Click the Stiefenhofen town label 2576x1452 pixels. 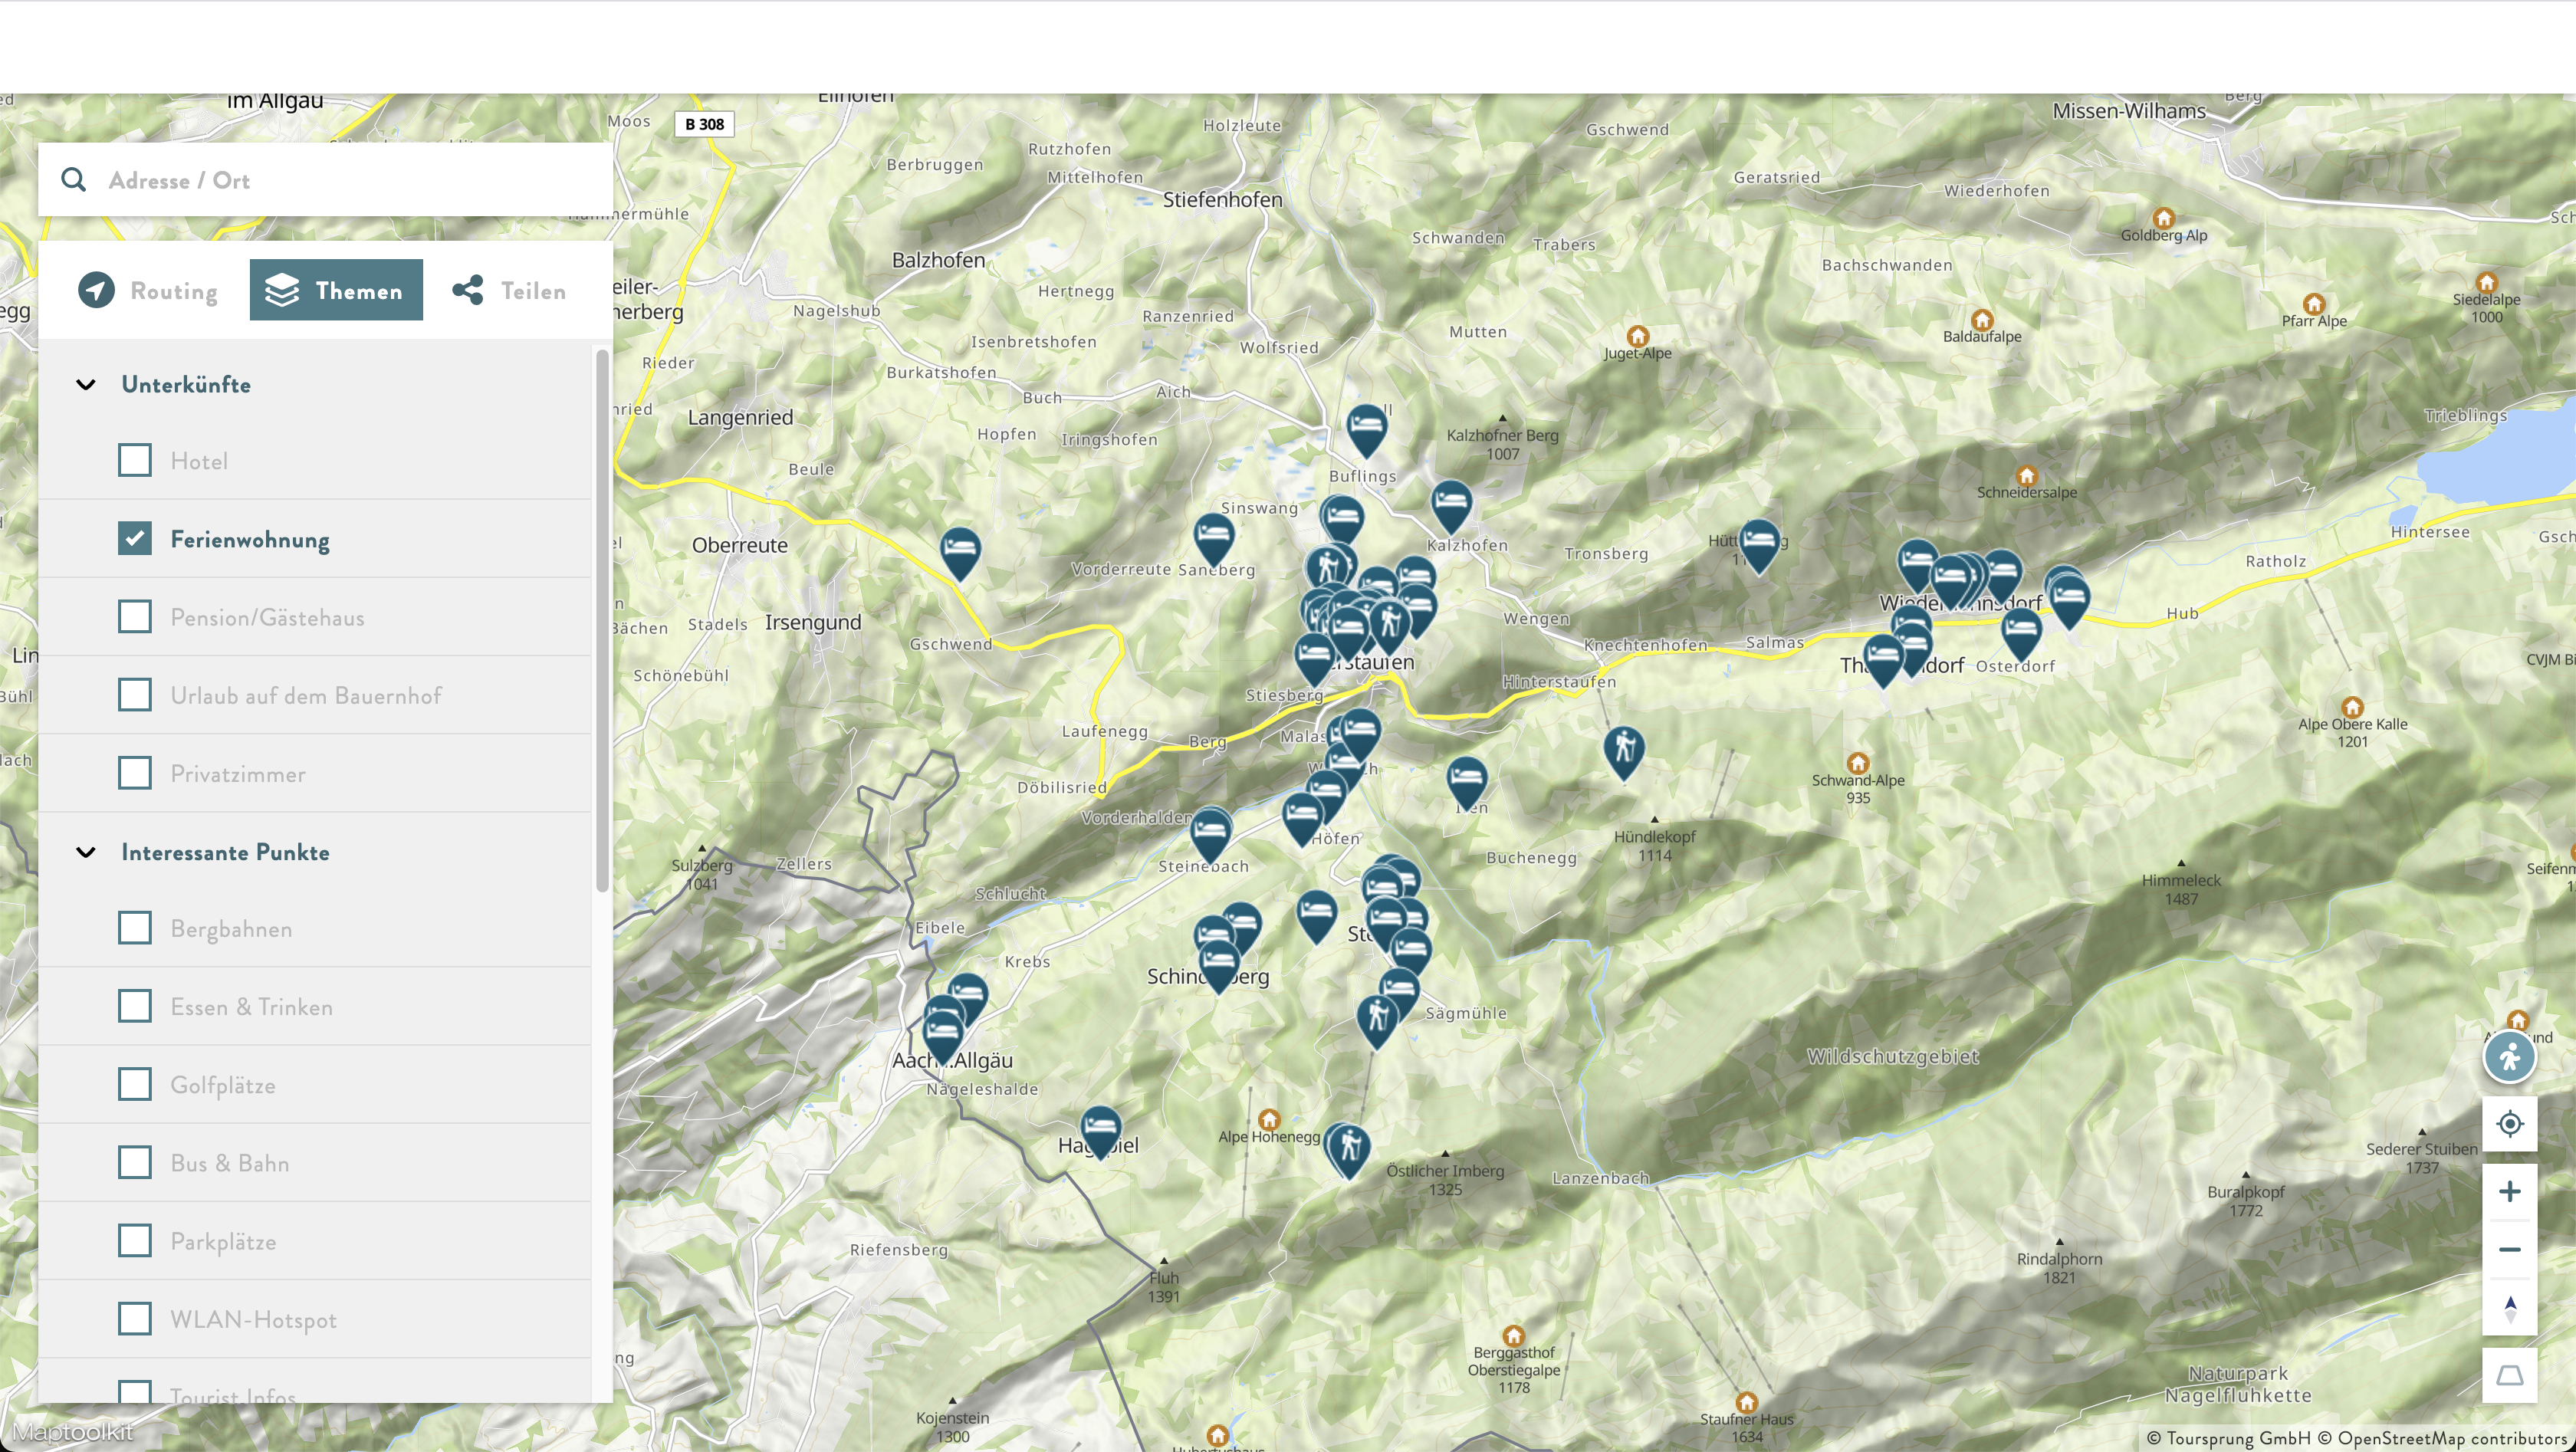tap(1222, 200)
